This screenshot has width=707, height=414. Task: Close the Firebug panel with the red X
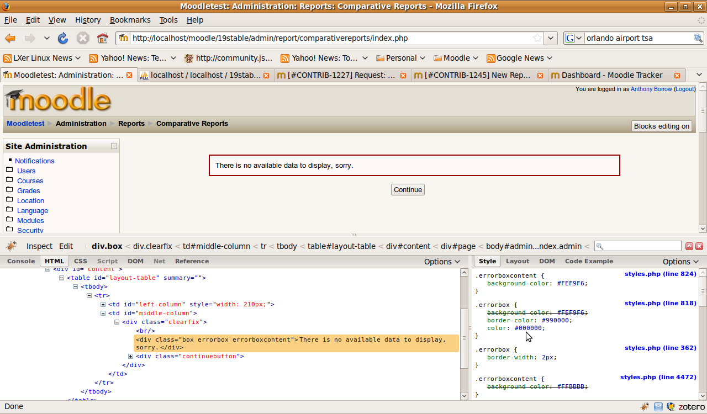click(699, 246)
